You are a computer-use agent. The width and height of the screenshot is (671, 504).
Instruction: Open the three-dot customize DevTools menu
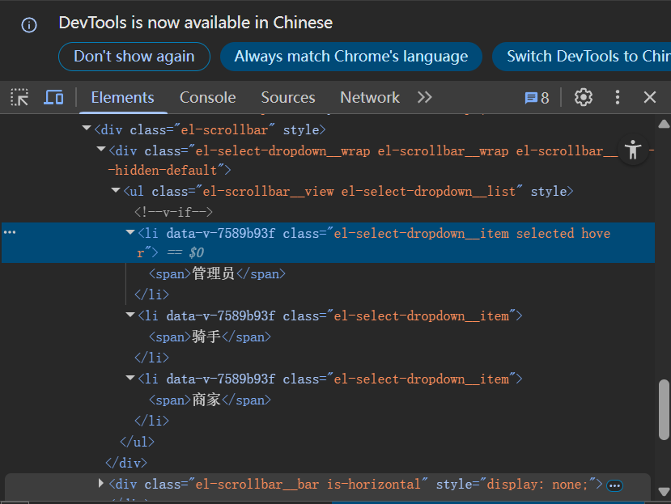click(x=617, y=98)
